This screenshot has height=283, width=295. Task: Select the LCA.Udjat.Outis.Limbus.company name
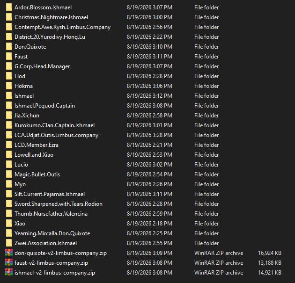pos(57,135)
